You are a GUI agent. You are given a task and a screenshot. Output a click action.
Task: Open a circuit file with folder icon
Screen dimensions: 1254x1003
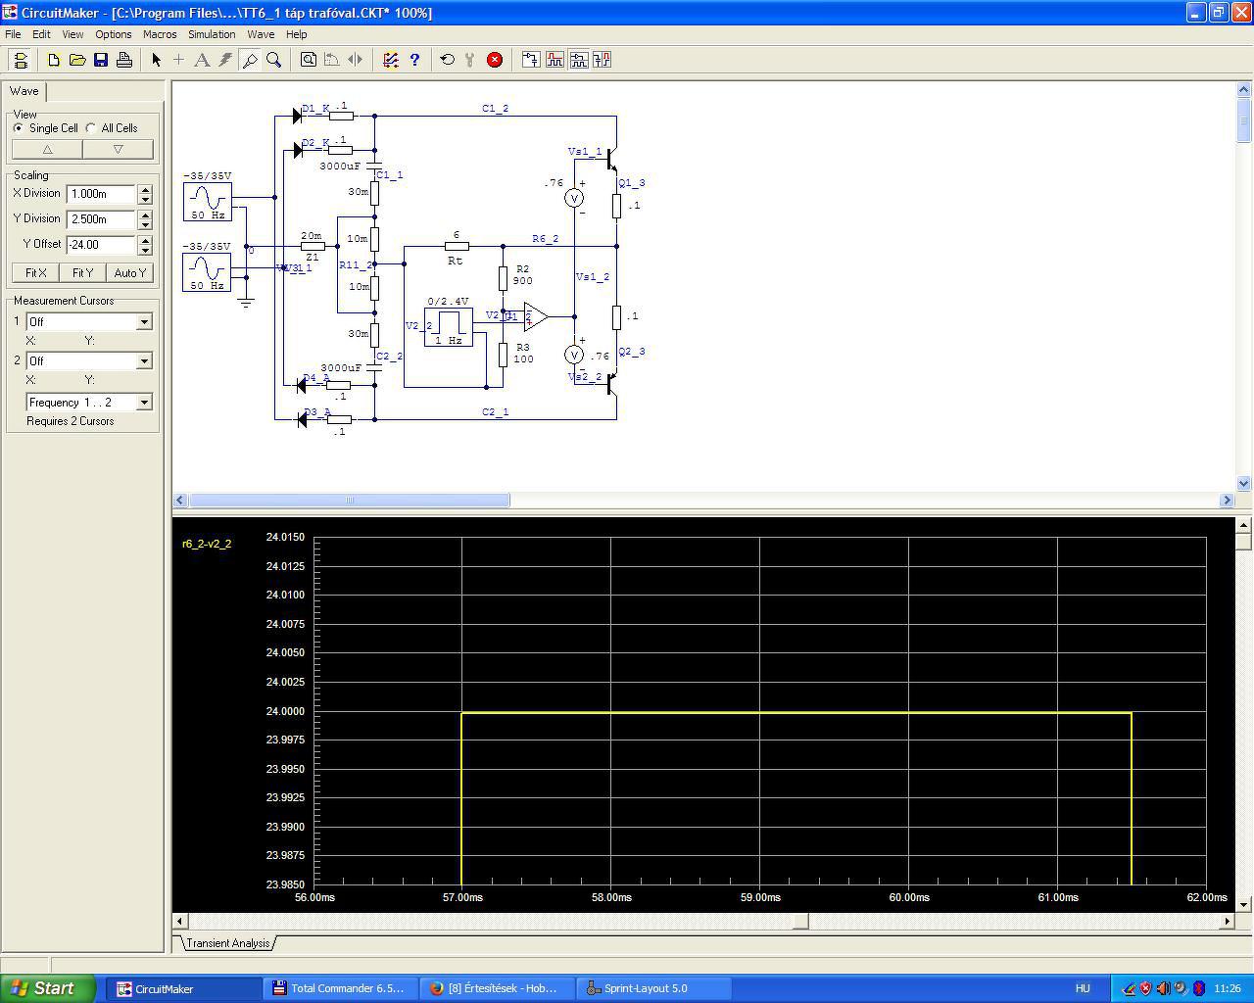77,60
